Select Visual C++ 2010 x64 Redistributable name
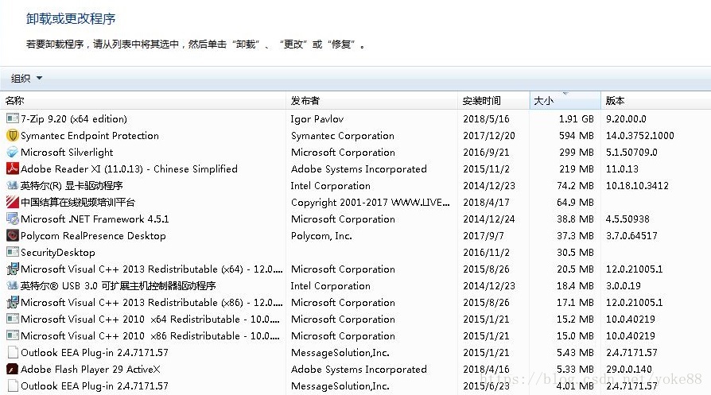 click(150, 319)
